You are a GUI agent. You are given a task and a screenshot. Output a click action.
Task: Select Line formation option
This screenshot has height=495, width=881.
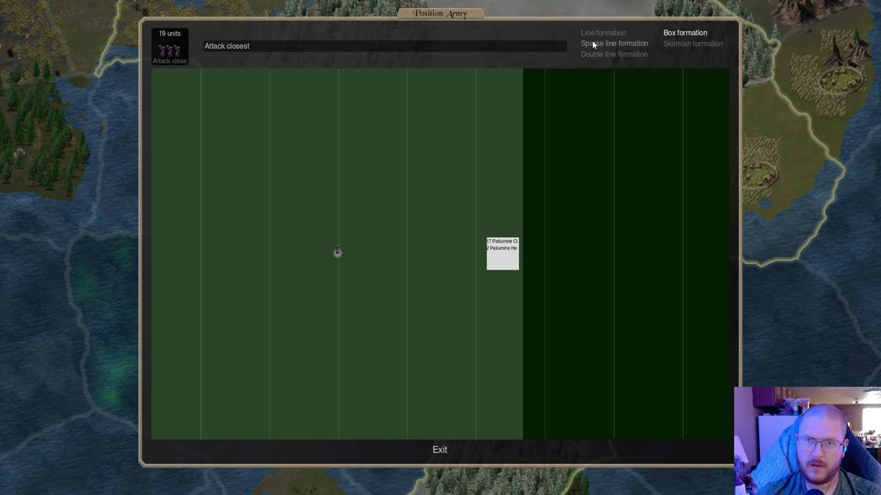[603, 33]
